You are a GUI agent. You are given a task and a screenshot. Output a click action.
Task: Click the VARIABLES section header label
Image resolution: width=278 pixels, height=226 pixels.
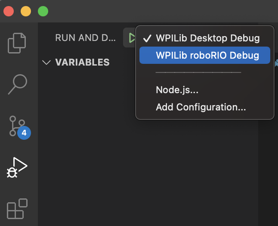(x=83, y=62)
